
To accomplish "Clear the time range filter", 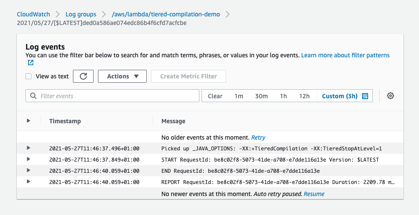I will 215,96.
